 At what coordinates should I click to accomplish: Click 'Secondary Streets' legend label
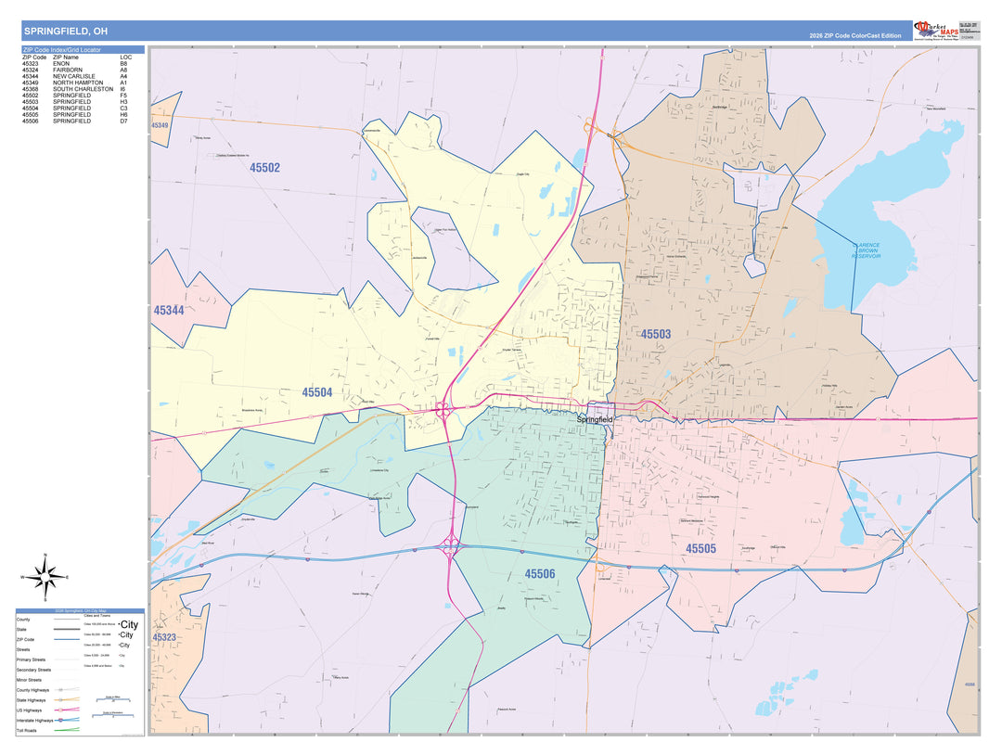[33, 670]
